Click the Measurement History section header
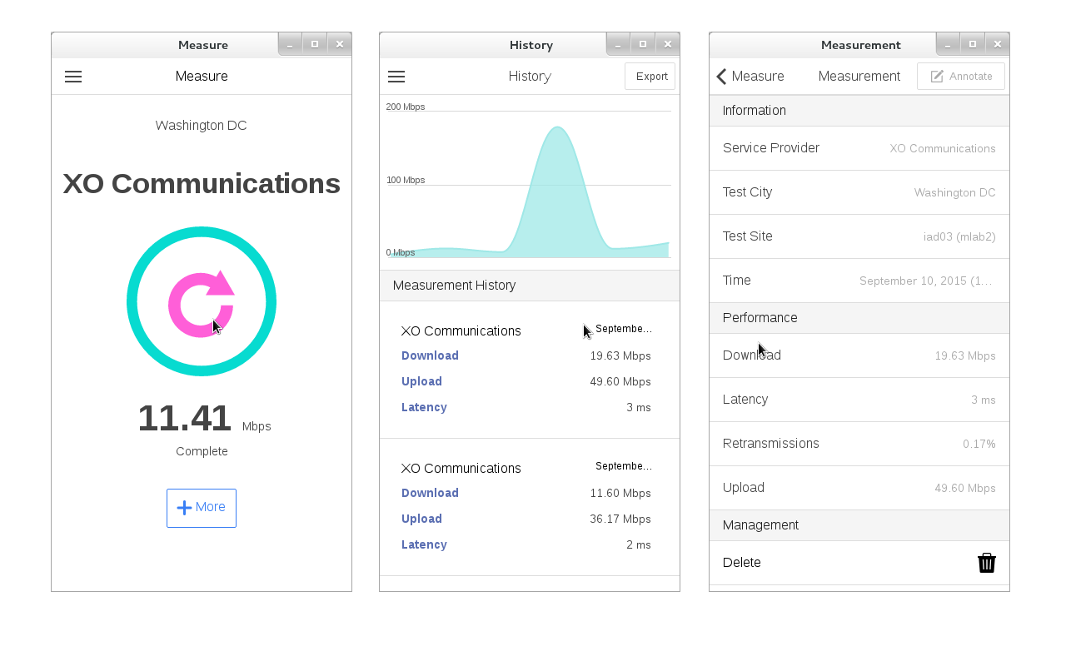 point(530,286)
